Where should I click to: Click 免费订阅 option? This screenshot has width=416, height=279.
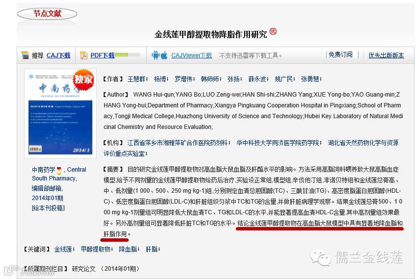point(341,54)
